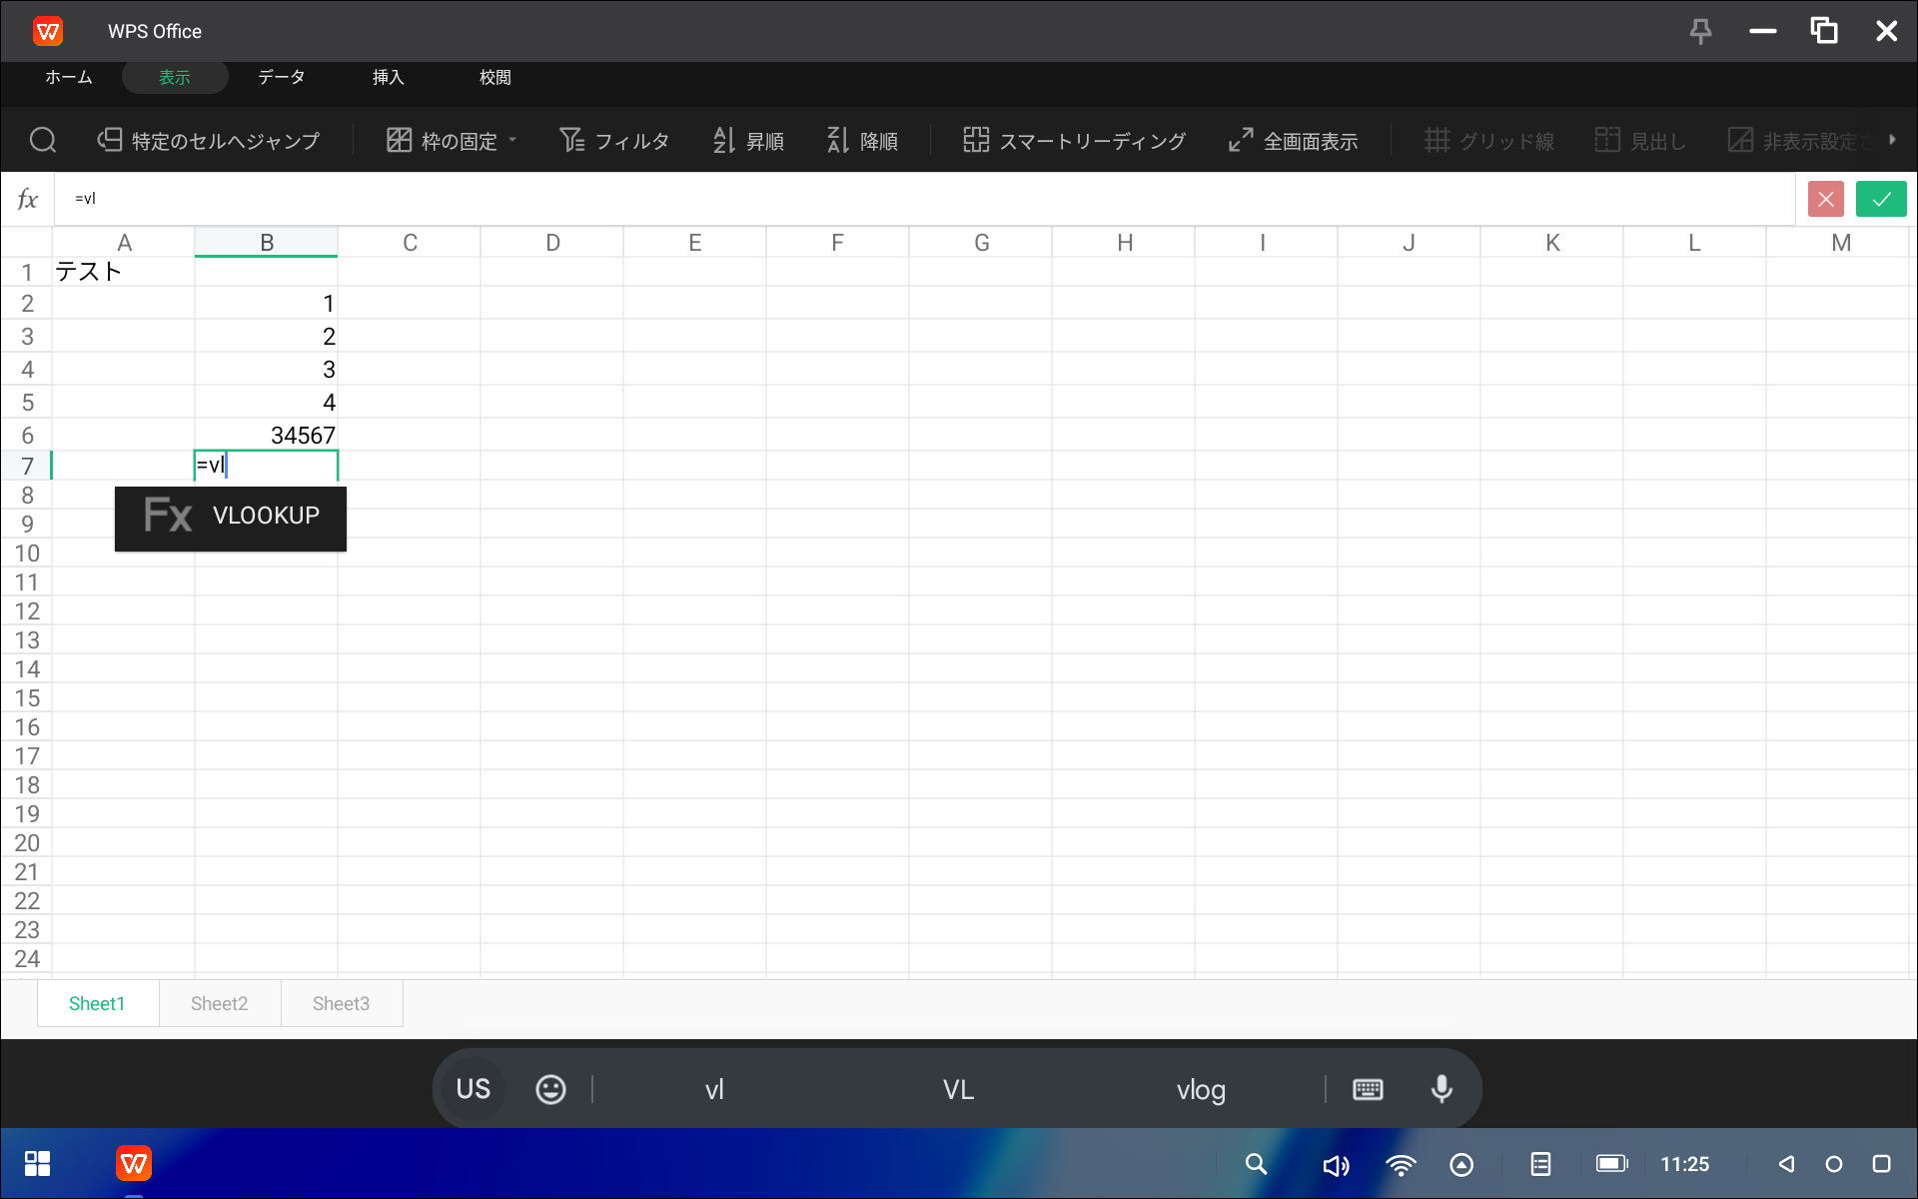Viewport: 1918px width, 1199px height.
Task: Choose suggestion "vl"
Action: 713,1090
